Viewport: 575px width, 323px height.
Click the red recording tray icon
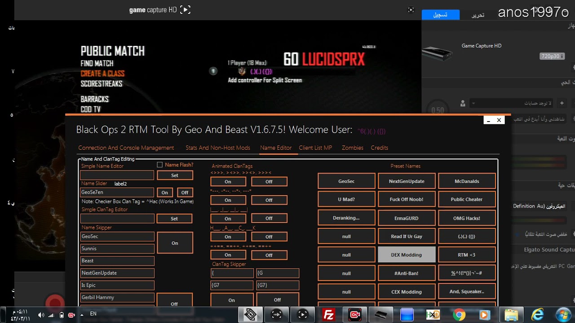tap(71, 315)
